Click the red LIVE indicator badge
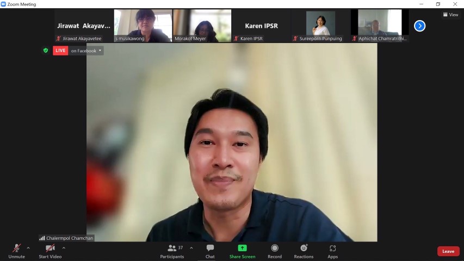The image size is (464, 261). [x=60, y=51]
